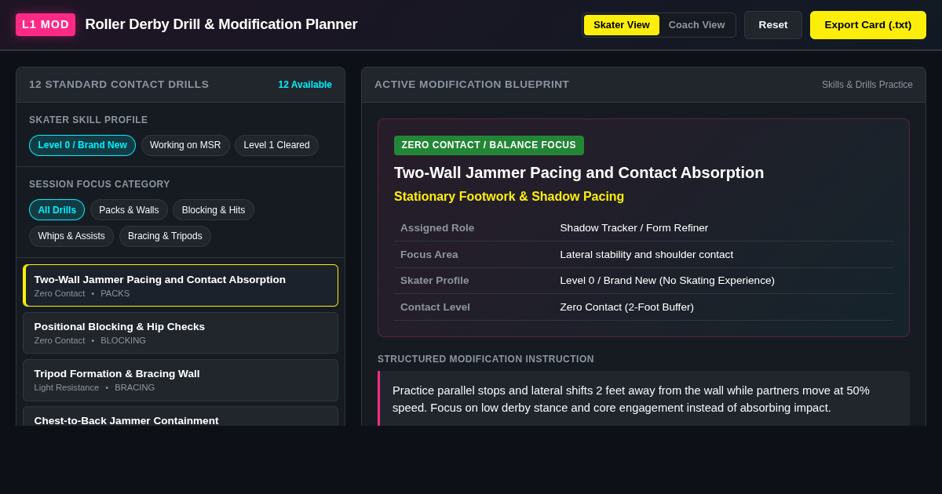Click the Reset button
Image resolution: width=942 pixels, height=494 pixels.
[773, 25]
